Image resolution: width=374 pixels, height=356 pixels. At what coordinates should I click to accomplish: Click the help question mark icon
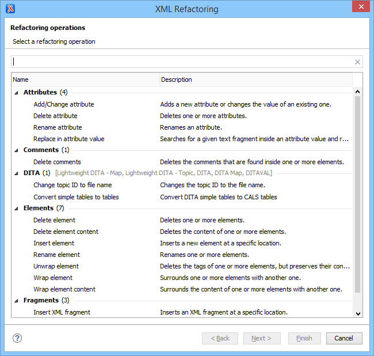point(17,338)
